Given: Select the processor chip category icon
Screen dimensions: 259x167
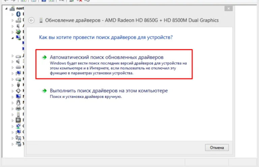Looking at the screenshot, I should 18,120.
